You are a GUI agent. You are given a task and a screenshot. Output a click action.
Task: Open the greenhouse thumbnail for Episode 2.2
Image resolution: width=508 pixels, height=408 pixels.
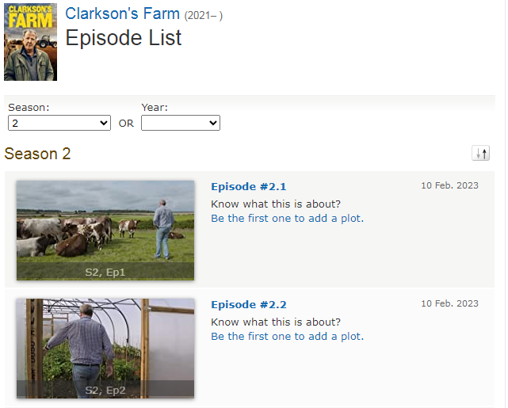pos(105,349)
